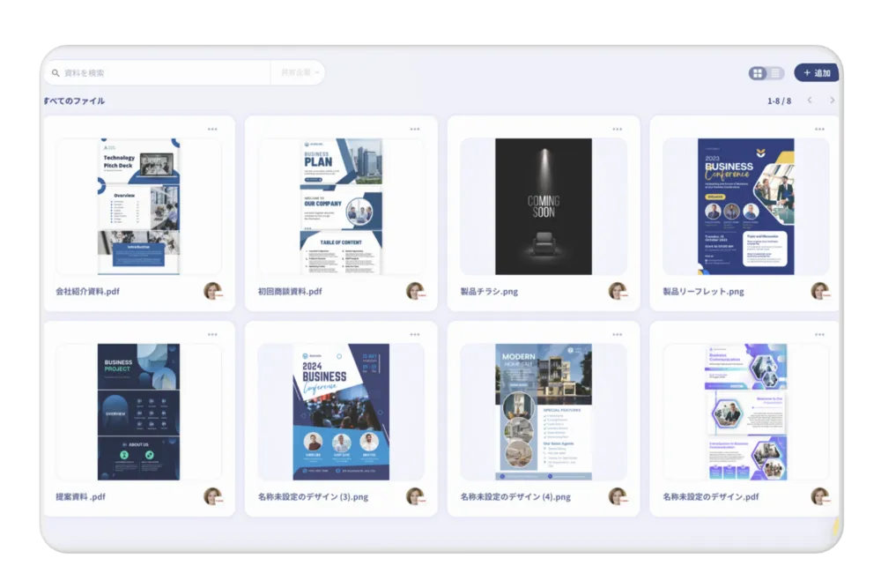Open the Technology Pitch Deck thumbnail

138,206
